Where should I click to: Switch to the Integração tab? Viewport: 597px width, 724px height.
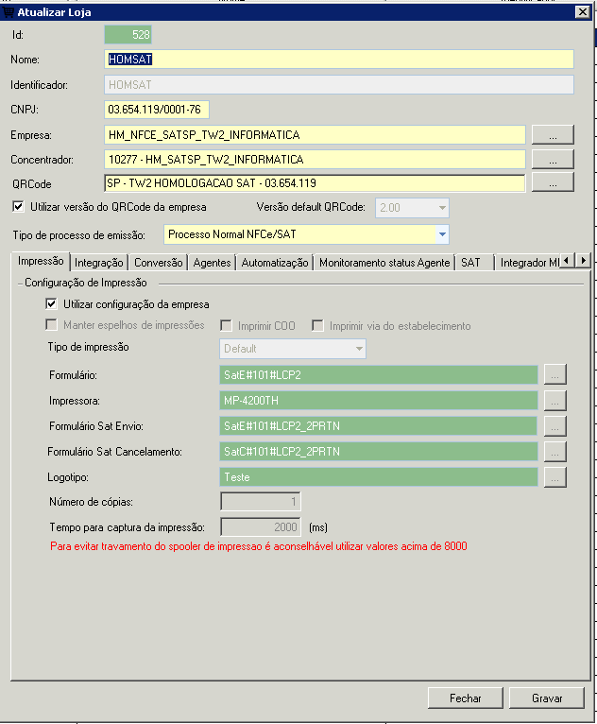tap(99, 263)
